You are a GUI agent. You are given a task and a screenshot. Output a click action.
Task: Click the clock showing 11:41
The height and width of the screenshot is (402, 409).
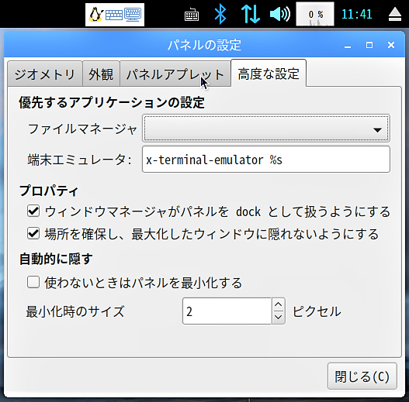click(x=356, y=14)
